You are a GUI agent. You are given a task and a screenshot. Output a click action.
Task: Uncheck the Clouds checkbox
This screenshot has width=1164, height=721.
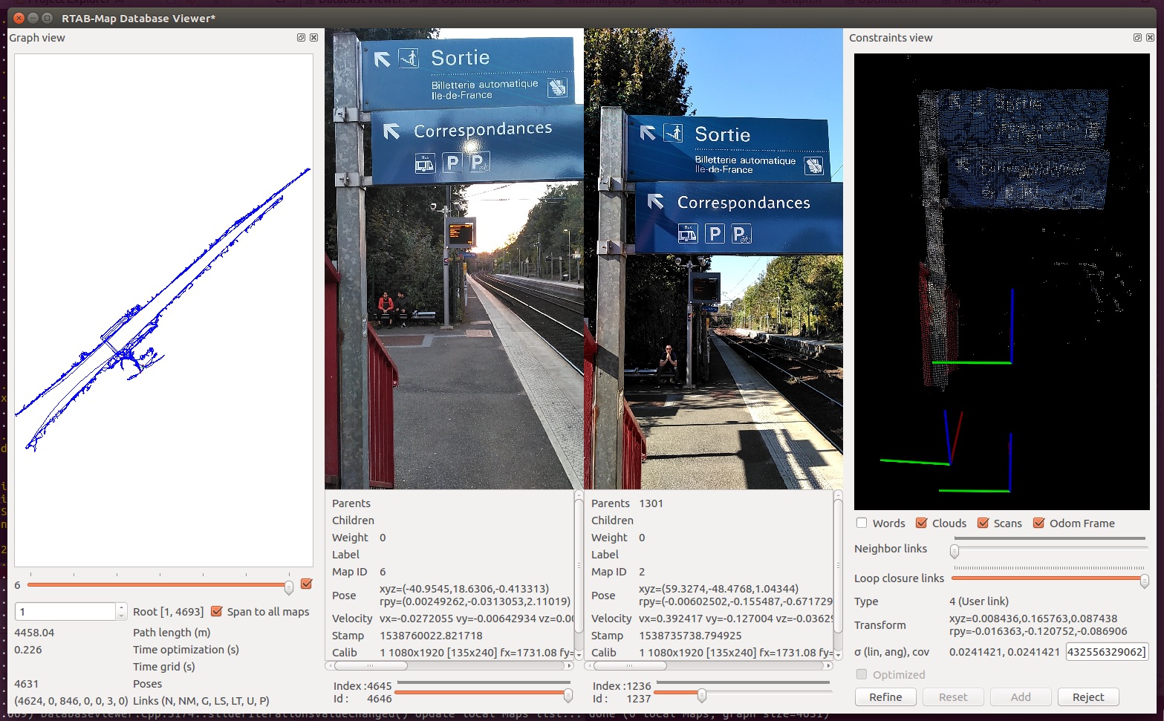[921, 523]
